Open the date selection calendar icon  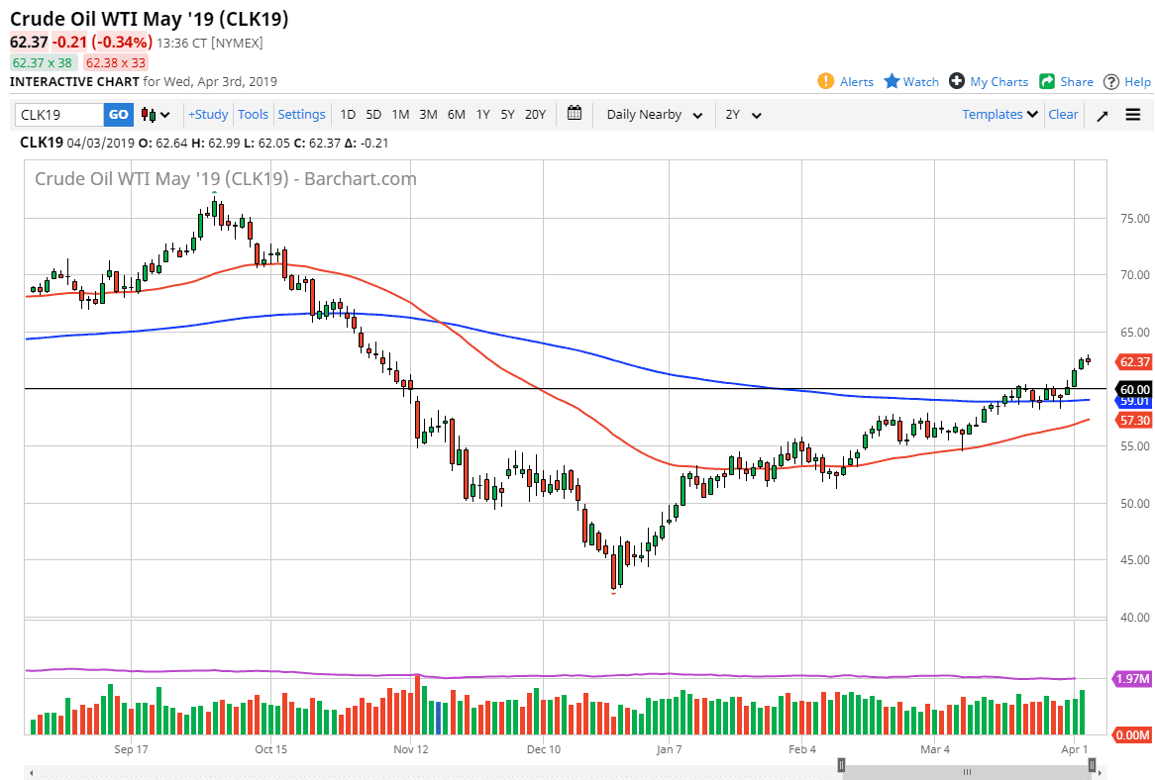click(574, 114)
